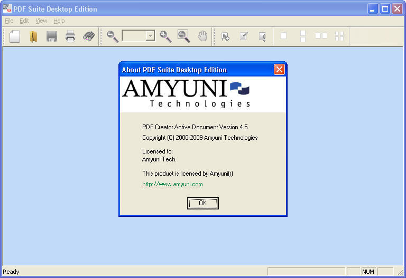
Task: Click the 'Amyuni Tech.' licensee text
Action: [x=159, y=159]
